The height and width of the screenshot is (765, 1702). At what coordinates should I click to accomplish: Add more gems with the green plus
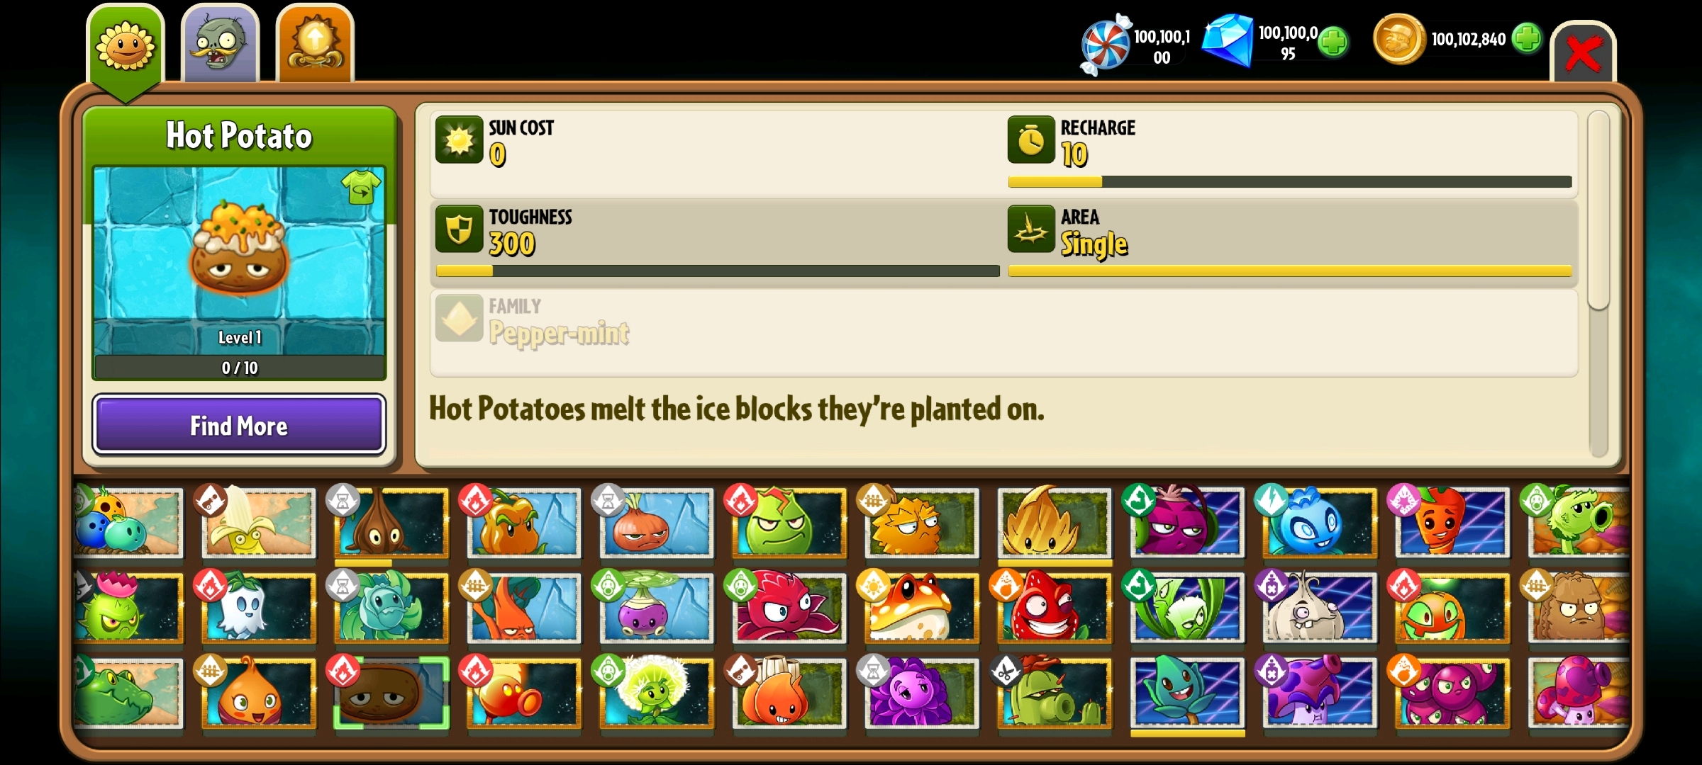[1333, 42]
